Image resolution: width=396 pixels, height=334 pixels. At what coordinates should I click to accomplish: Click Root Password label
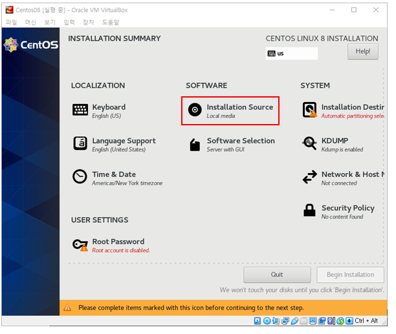point(118,242)
